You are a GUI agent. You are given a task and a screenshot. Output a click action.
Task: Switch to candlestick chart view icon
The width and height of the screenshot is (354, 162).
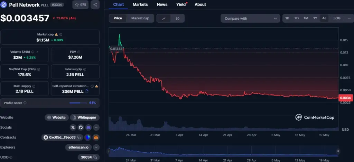point(177,19)
